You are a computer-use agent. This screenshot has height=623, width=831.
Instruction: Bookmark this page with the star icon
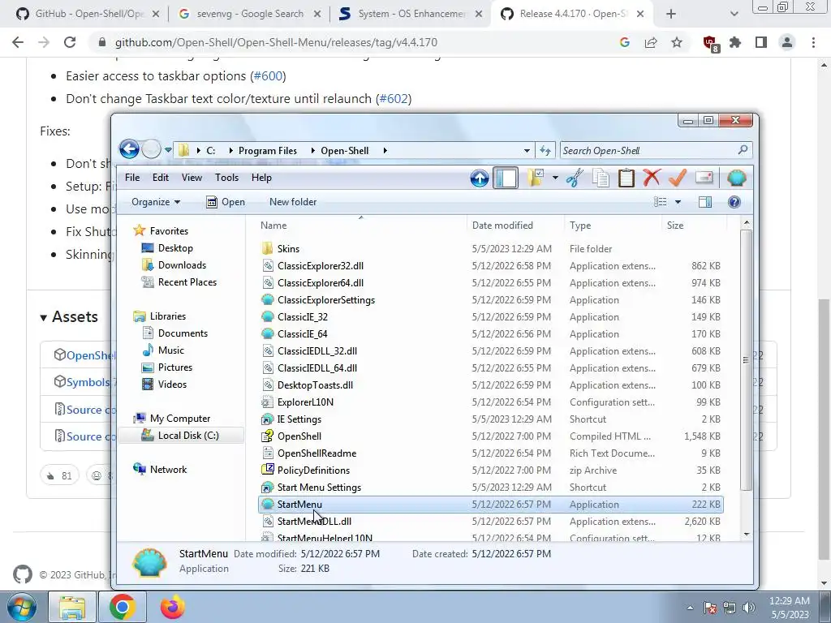click(677, 42)
